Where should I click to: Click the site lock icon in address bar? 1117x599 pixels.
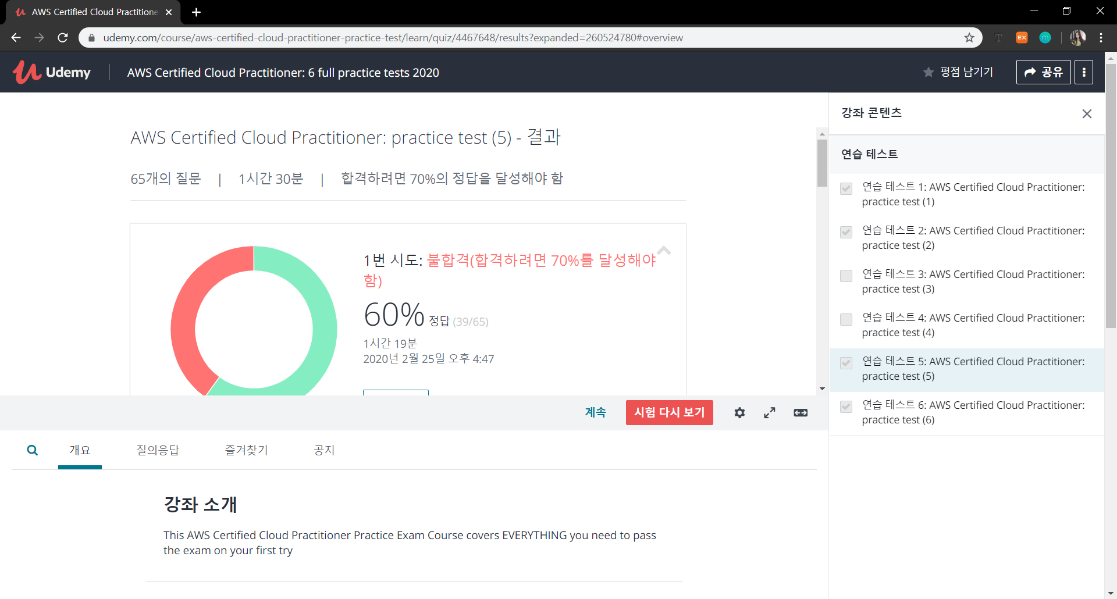pos(91,38)
